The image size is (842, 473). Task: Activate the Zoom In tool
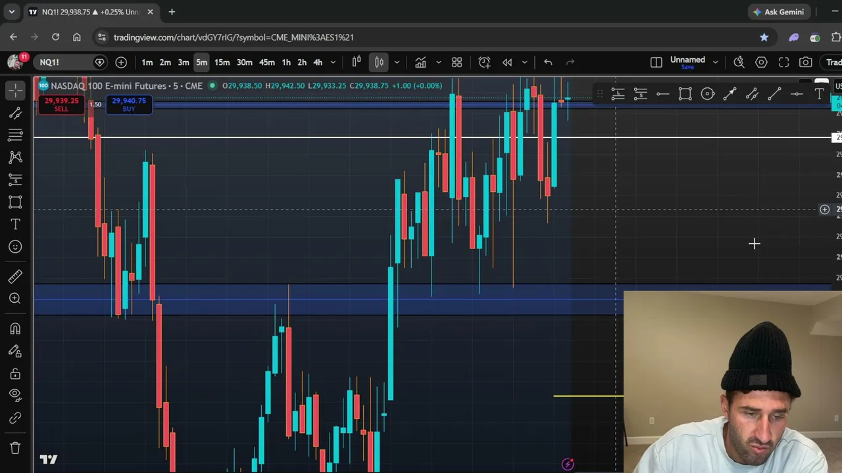pos(15,299)
